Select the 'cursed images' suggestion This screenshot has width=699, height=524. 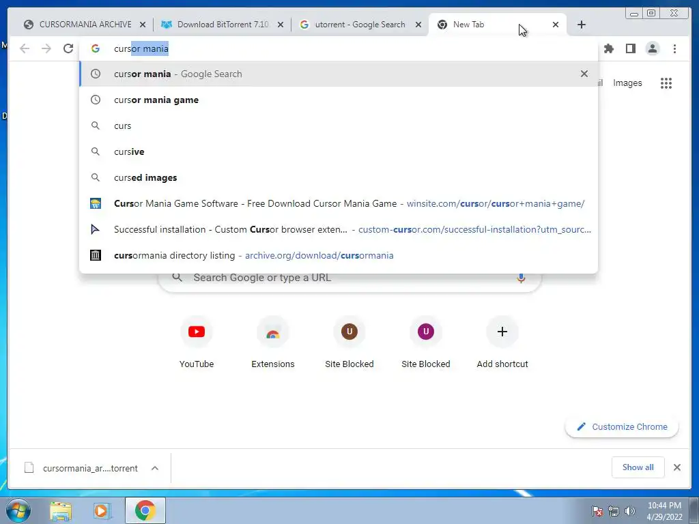(339, 177)
